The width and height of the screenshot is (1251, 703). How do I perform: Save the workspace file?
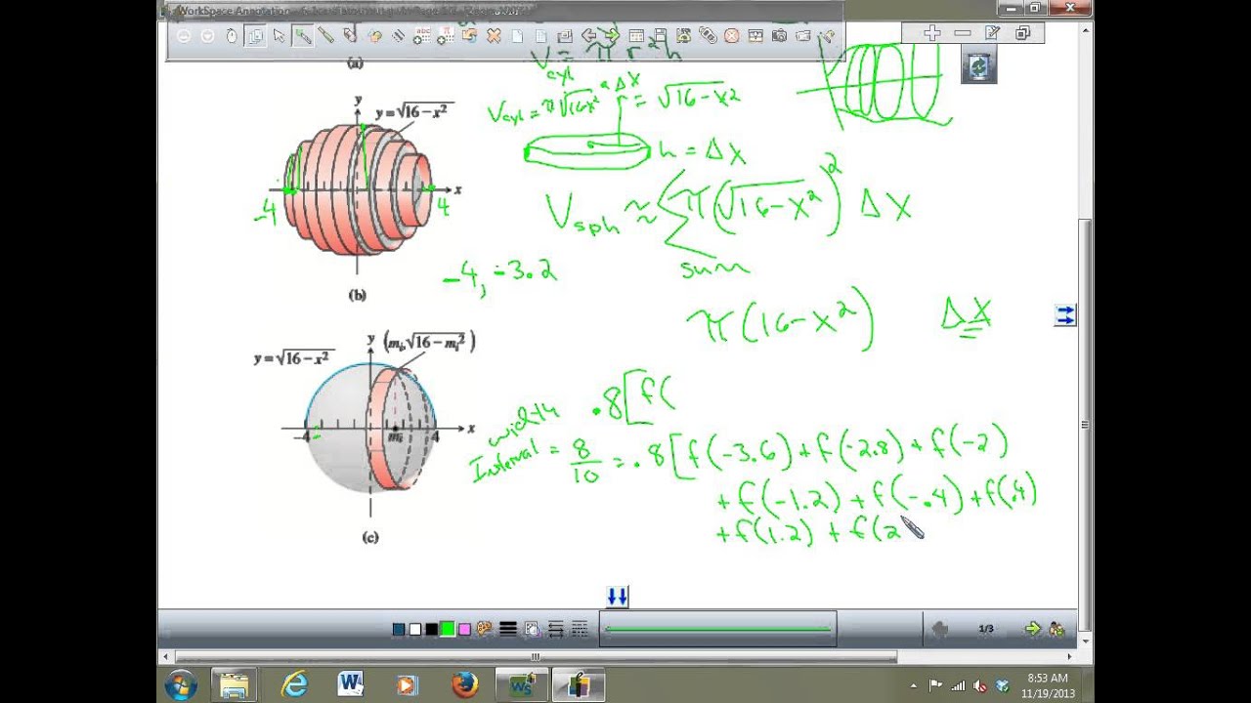660,36
